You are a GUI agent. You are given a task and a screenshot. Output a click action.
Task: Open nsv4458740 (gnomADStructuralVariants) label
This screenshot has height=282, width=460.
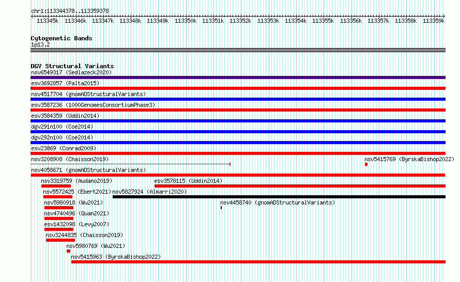click(278, 202)
